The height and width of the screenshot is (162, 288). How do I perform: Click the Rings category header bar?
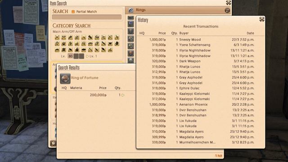click(178, 10)
